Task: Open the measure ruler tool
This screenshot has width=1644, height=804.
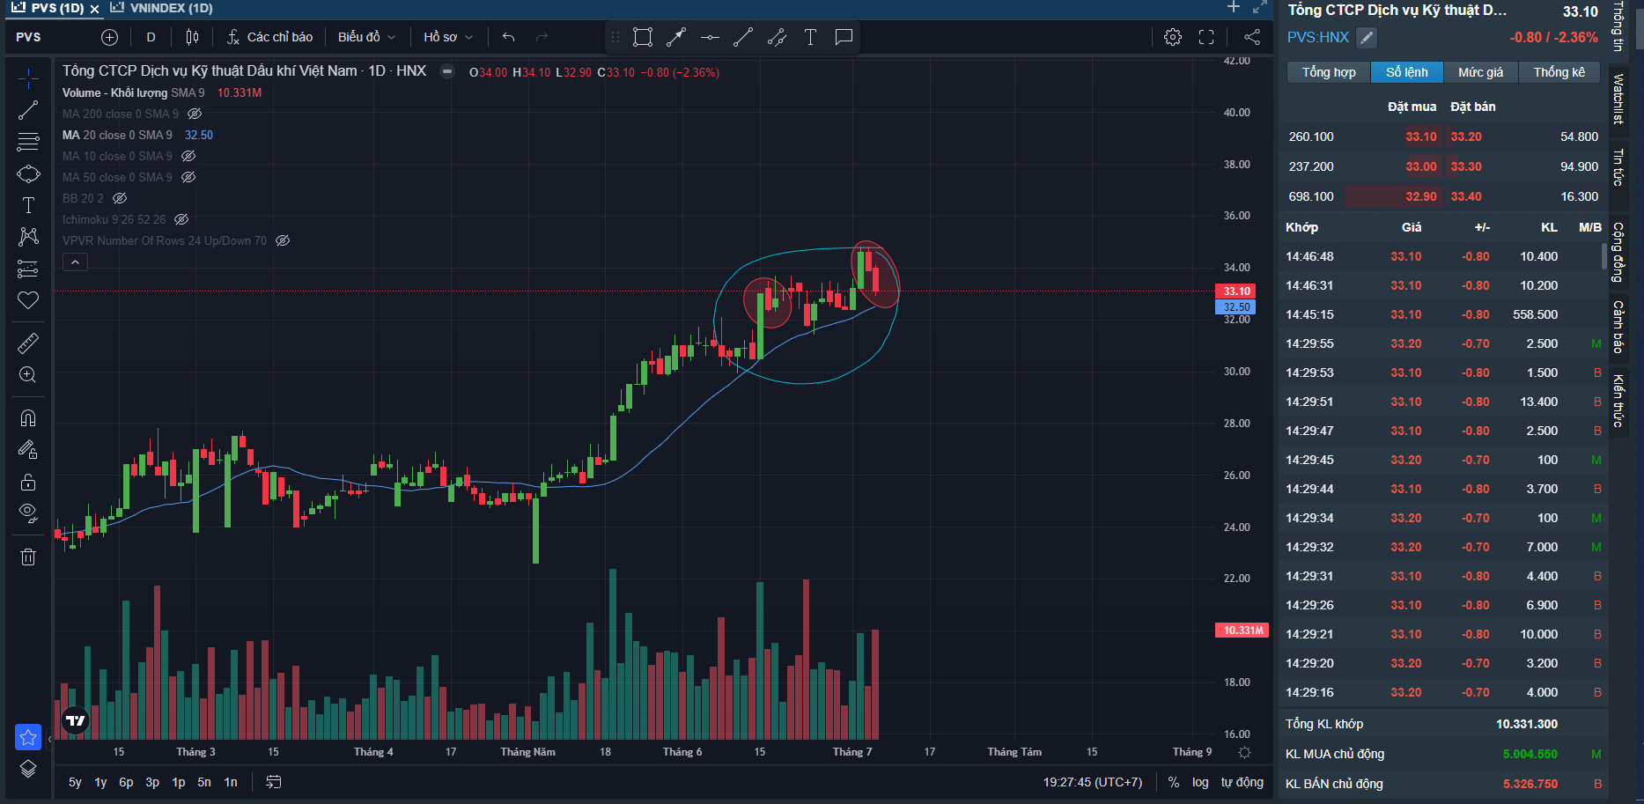Action: [28, 343]
